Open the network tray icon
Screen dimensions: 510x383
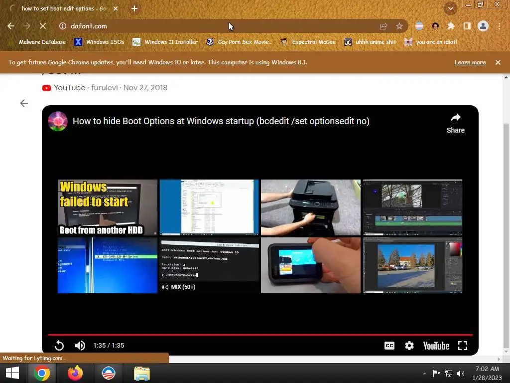click(x=449, y=373)
